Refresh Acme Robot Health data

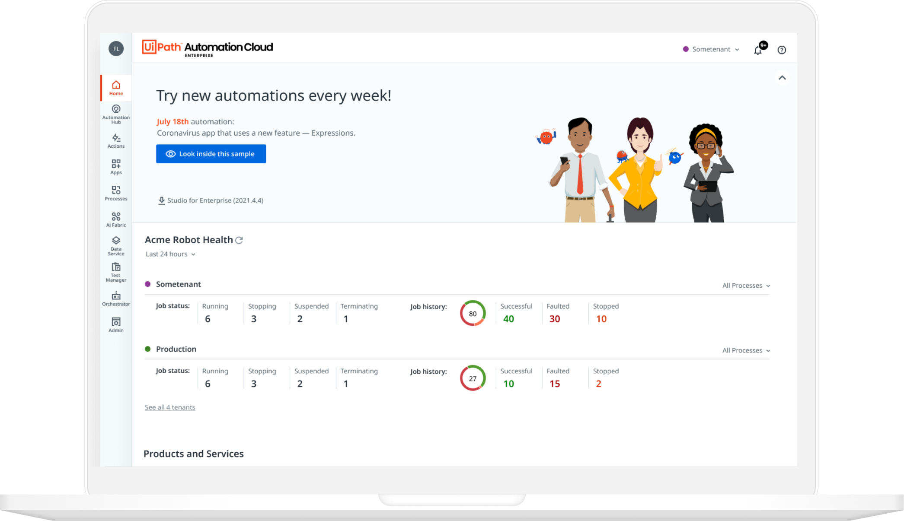[239, 240]
